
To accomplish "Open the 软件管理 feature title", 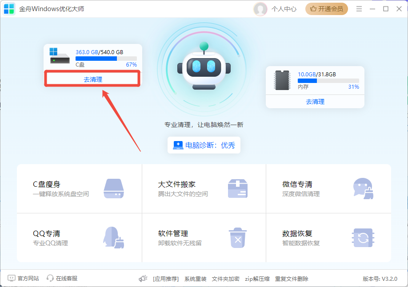I will tap(173, 233).
